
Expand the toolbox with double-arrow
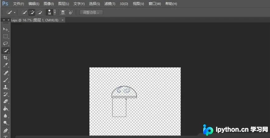click(4, 20)
